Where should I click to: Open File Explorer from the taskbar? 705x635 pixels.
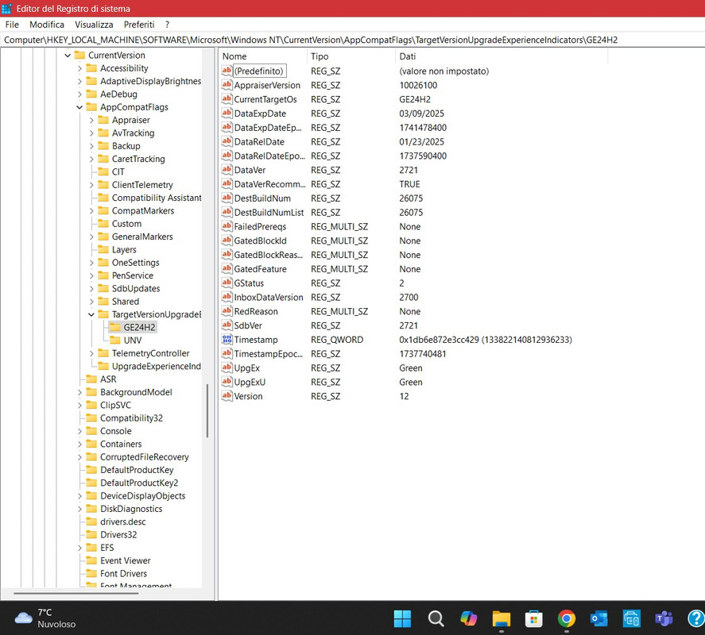[502, 619]
